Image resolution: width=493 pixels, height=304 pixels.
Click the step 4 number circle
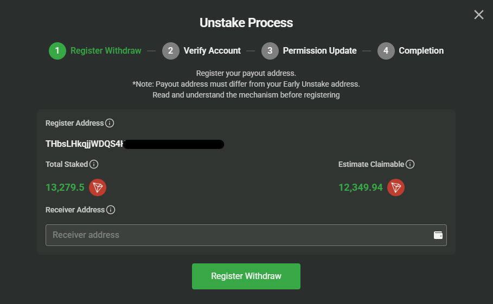pos(386,51)
